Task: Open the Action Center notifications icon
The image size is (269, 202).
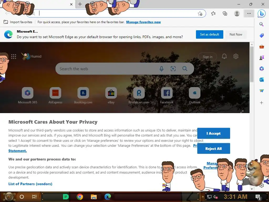Action: coord(258,197)
